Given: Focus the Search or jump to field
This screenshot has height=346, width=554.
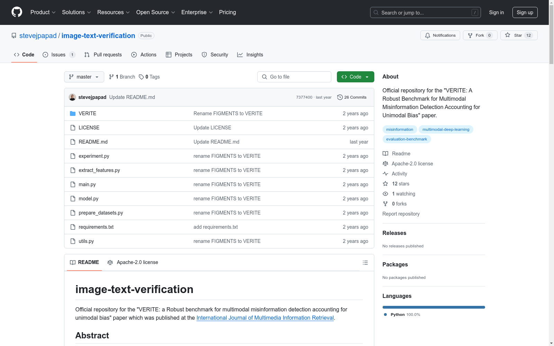Looking at the screenshot, I should 426,12.
